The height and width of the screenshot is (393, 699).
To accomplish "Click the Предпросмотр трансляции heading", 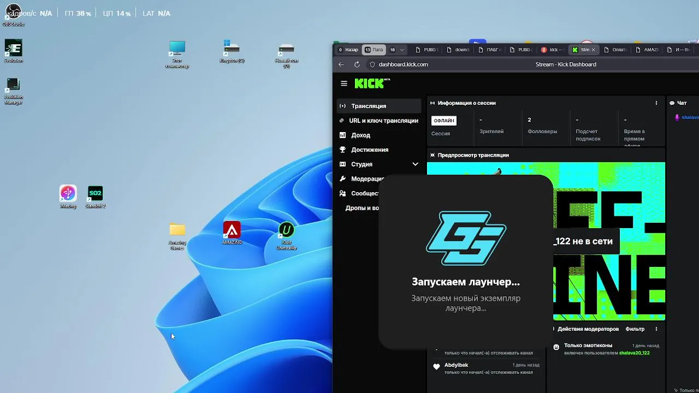I will [x=473, y=155].
